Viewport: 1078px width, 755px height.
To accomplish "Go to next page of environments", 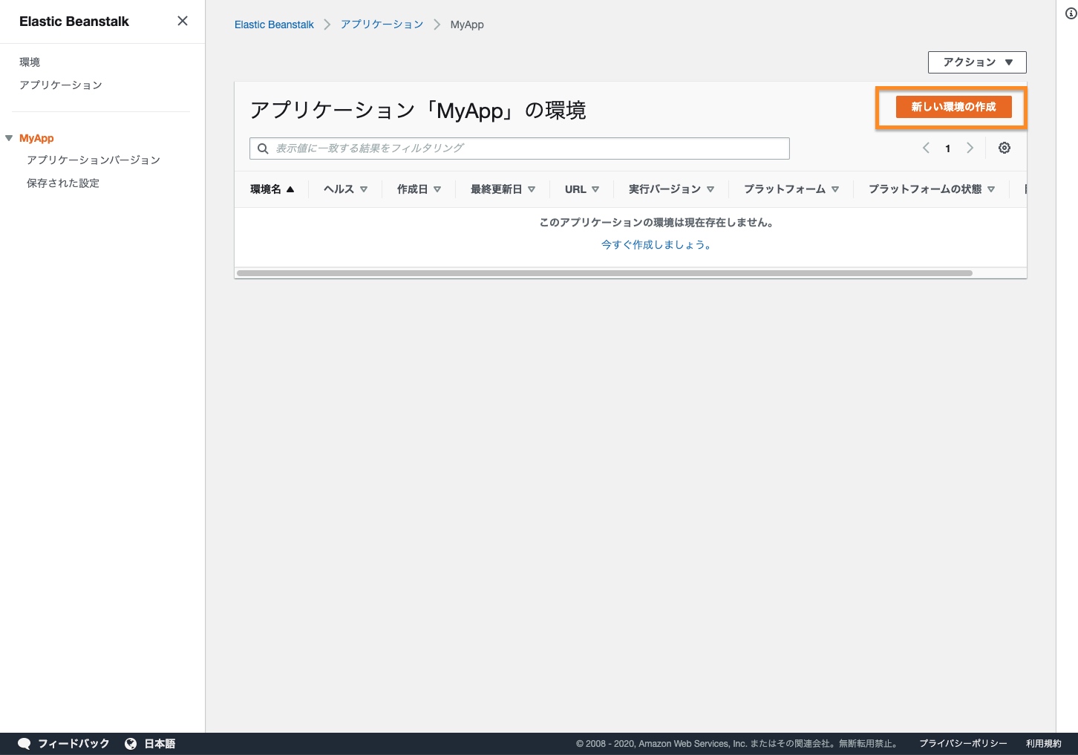I will [970, 148].
